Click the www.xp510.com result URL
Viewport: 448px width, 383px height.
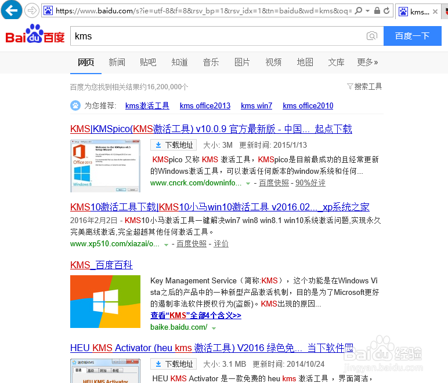114,244
